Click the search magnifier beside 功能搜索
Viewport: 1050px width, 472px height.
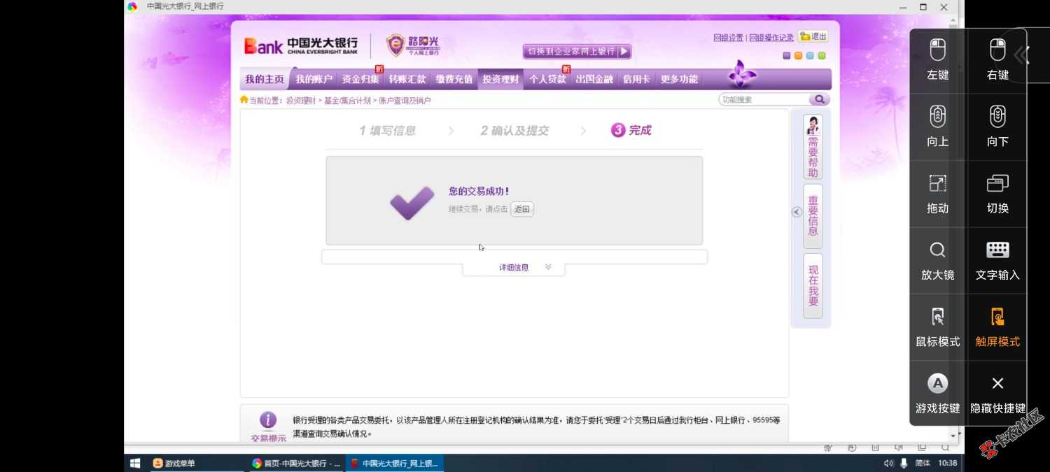click(819, 99)
